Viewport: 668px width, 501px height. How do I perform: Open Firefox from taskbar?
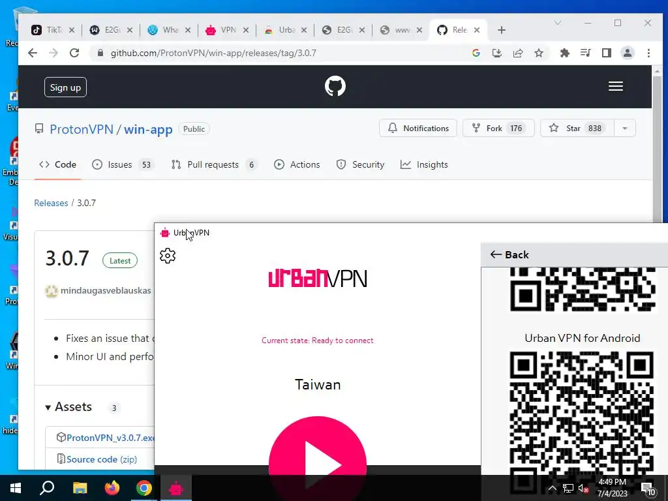coord(112,488)
